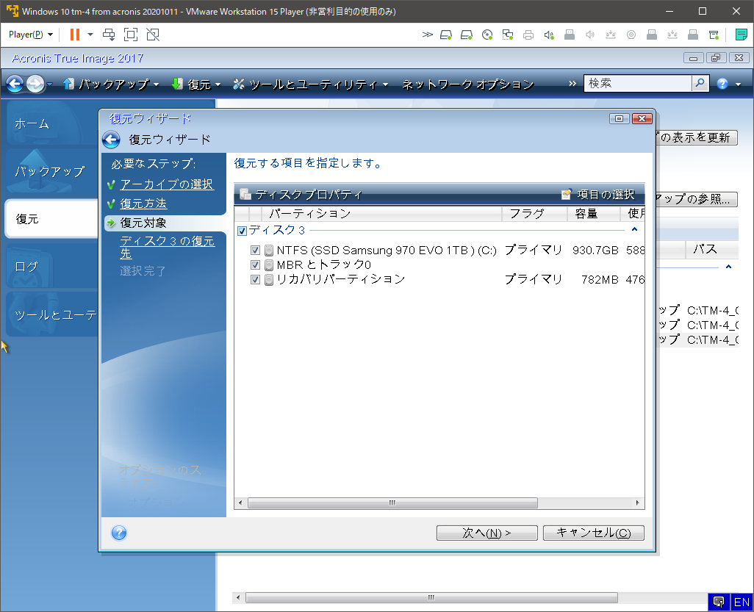Open the dropdown arrow next to help icon

[x=738, y=84]
